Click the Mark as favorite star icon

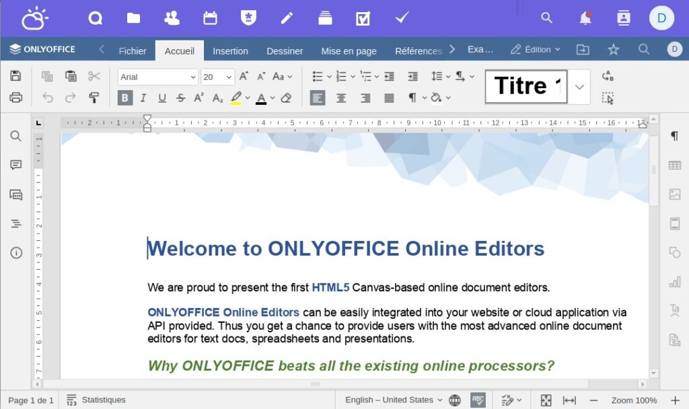click(613, 50)
